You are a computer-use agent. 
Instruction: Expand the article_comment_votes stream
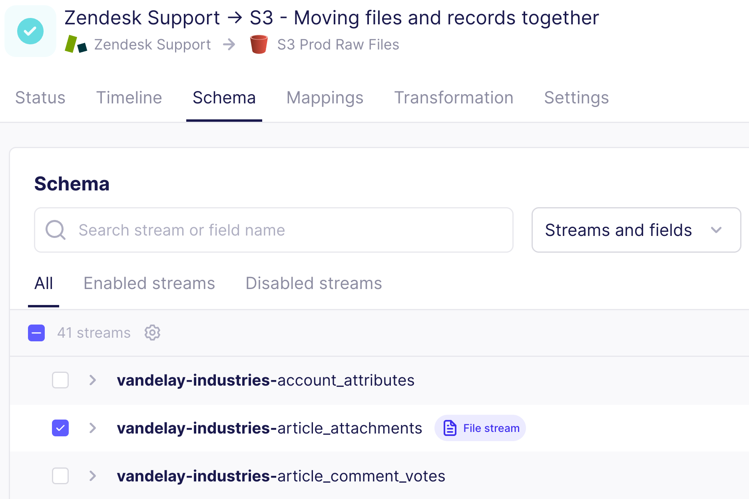click(92, 476)
